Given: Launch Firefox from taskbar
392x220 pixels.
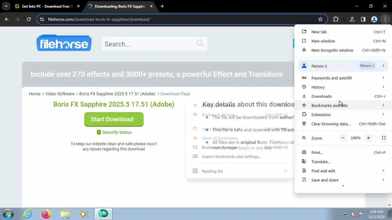Looking at the screenshot, I should [x=46, y=214].
